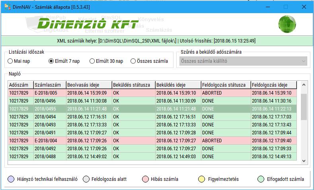Click the blue Hiányzó technikai felhasználó swatch
This screenshot has height=190, width=314.
point(11,179)
